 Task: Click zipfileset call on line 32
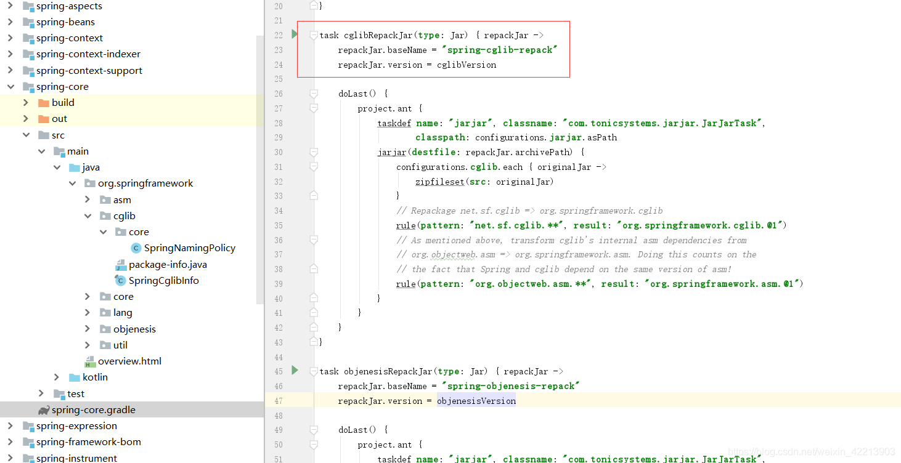point(440,182)
